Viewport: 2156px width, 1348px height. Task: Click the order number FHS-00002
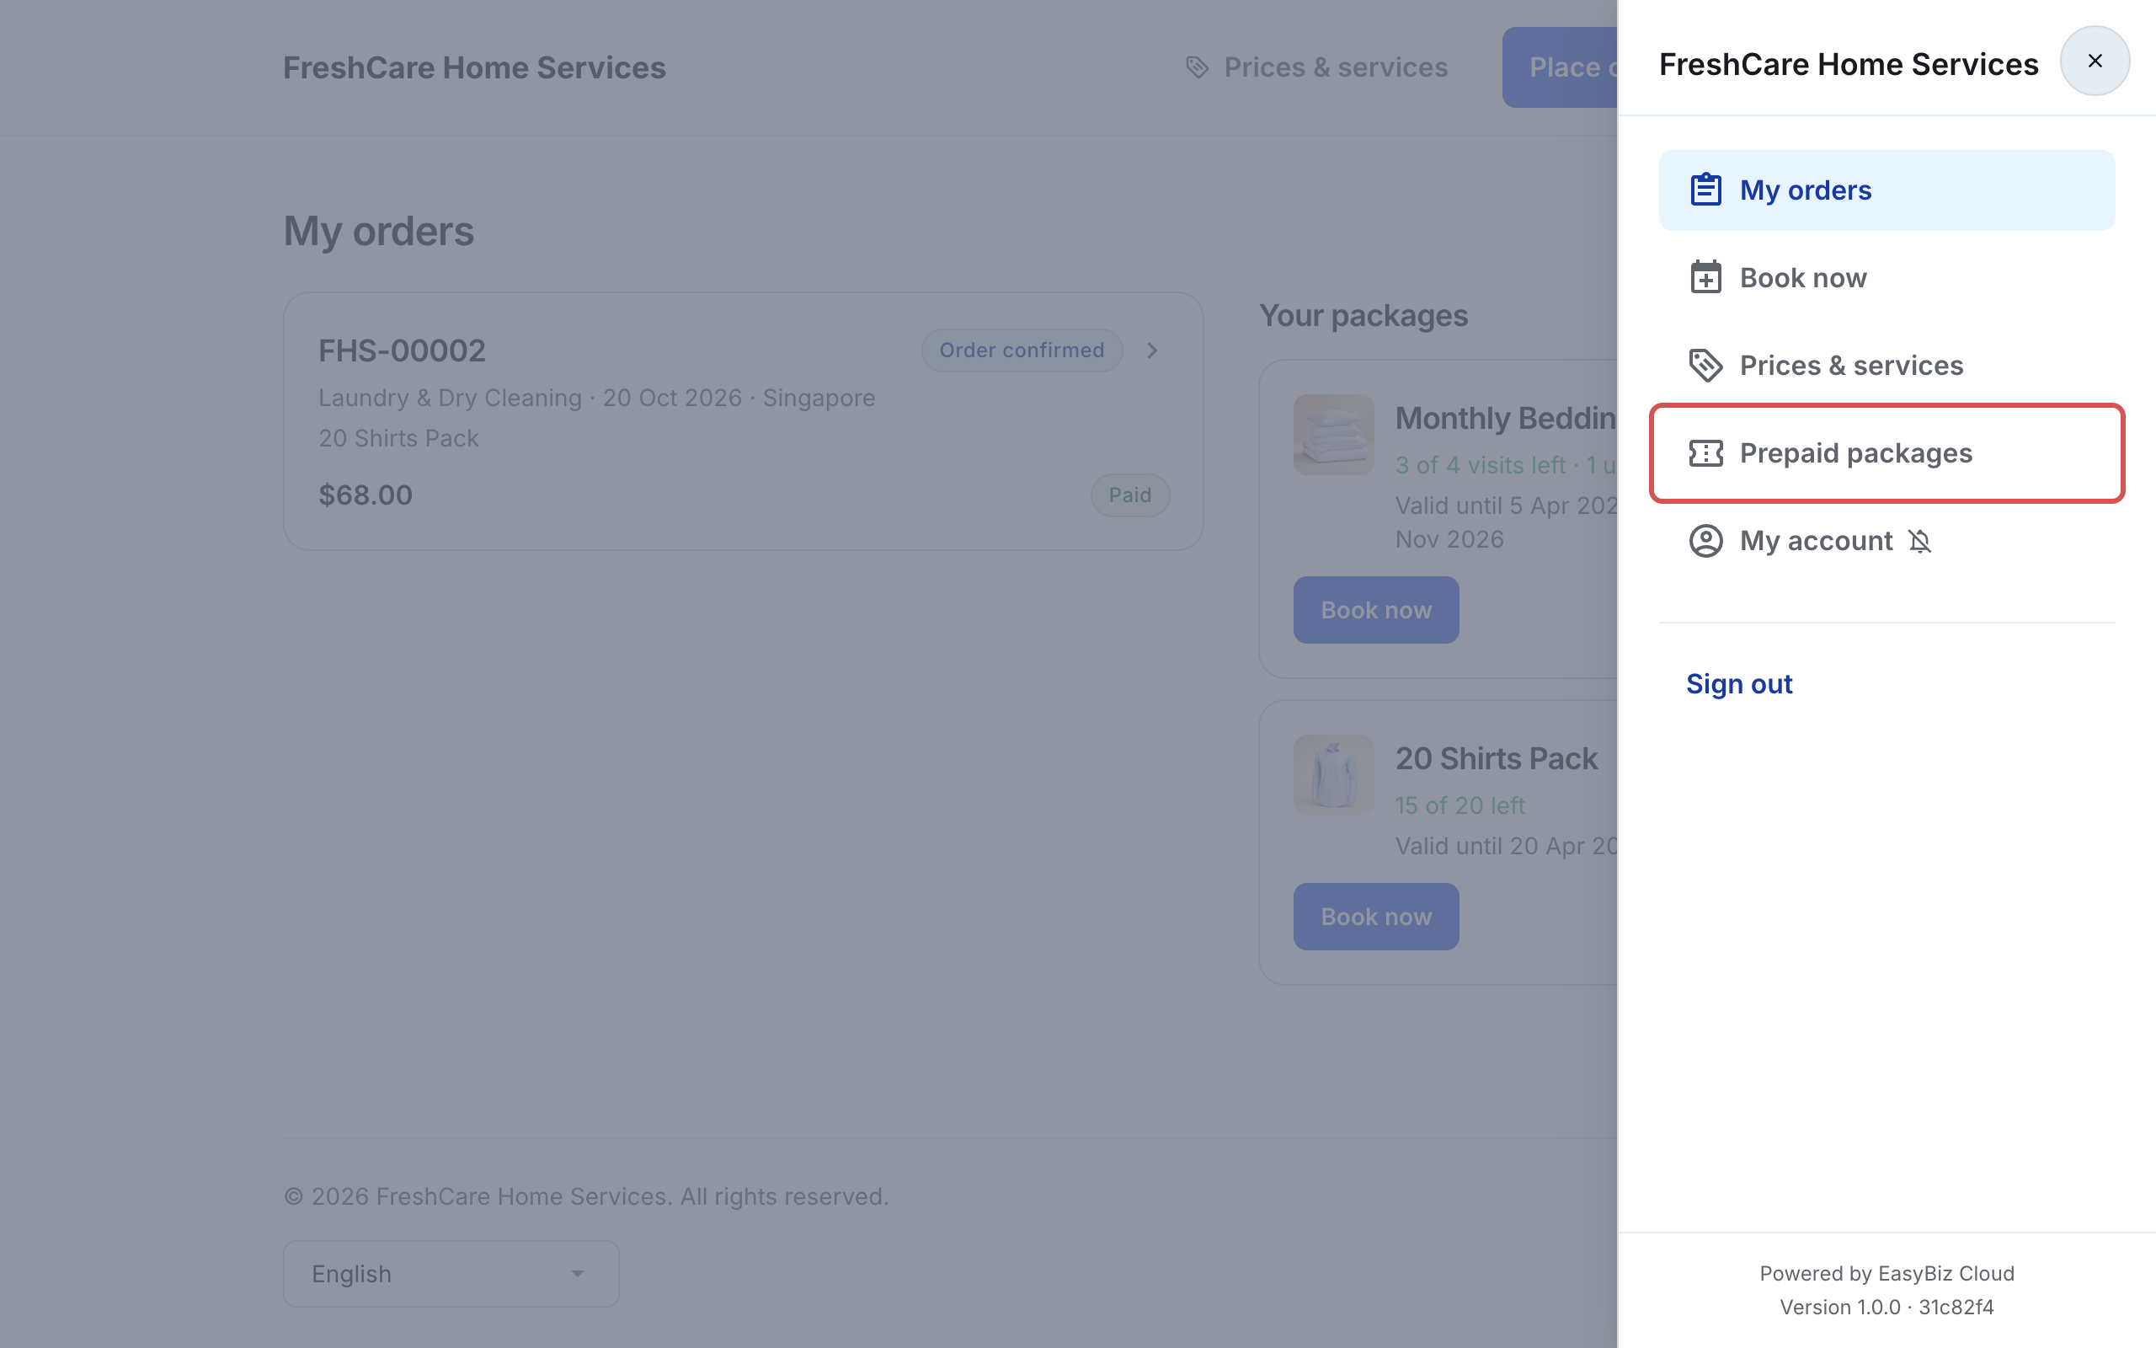402,350
